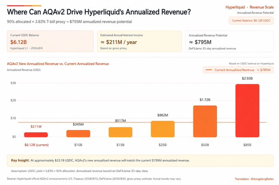The image size is (279, 185).
Task: Click the orange $345M bar
Action: (78, 134)
